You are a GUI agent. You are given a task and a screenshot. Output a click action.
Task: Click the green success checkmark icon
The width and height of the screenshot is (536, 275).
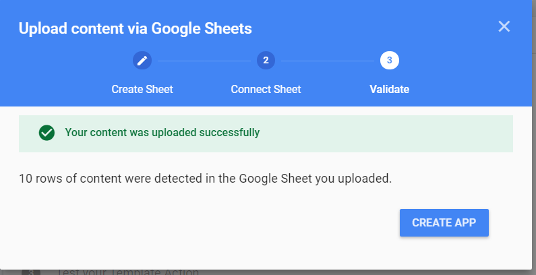click(47, 133)
